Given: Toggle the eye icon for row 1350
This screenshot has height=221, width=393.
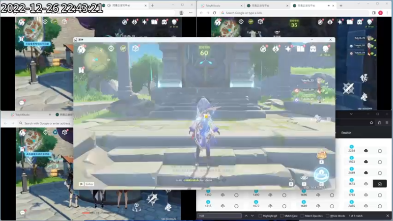Looking at the screenshot, I should click(223, 195).
